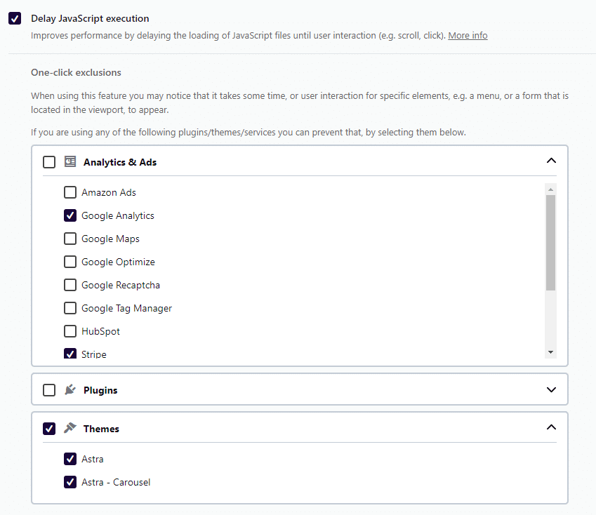This screenshot has width=596, height=515.
Task: Click the Plugins plug icon
Action: [x=70, y=390]
